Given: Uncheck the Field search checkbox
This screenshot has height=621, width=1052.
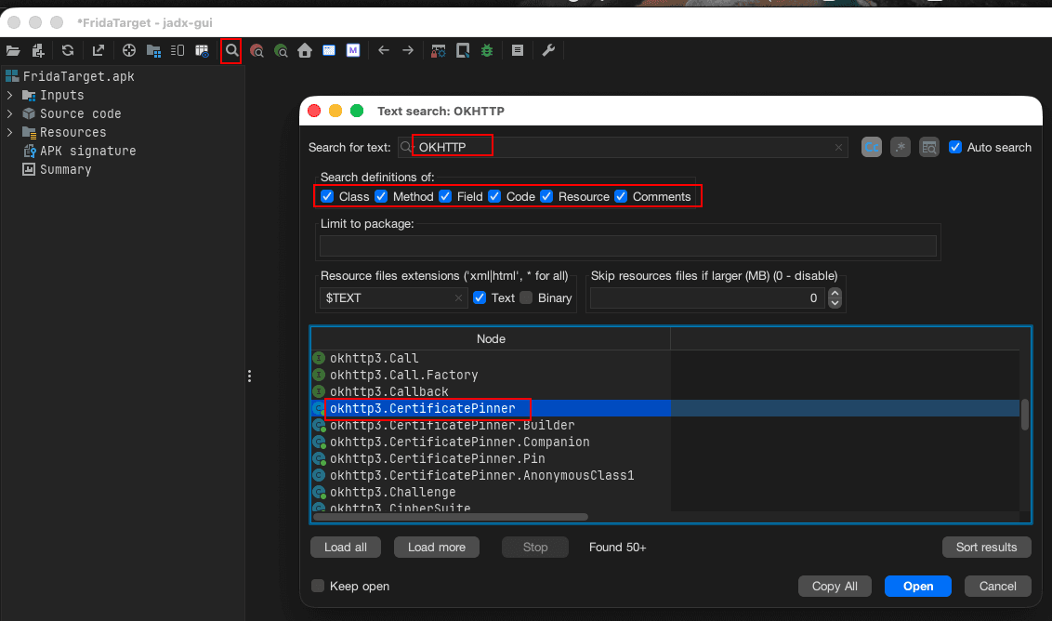Looking at the screenshot, I should (445, 196).
